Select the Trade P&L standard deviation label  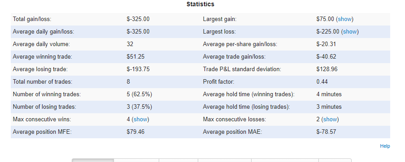click(x=242, y=69)
